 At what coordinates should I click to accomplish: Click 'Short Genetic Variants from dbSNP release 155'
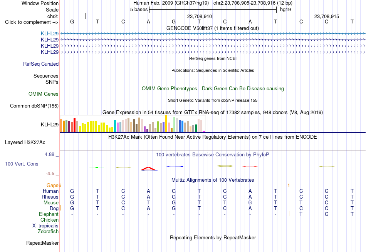(x=213, y=100)
